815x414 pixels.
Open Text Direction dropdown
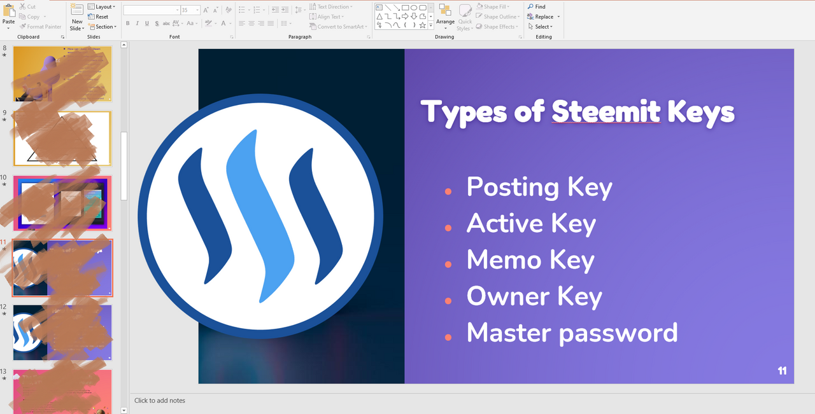click(331, 6)
